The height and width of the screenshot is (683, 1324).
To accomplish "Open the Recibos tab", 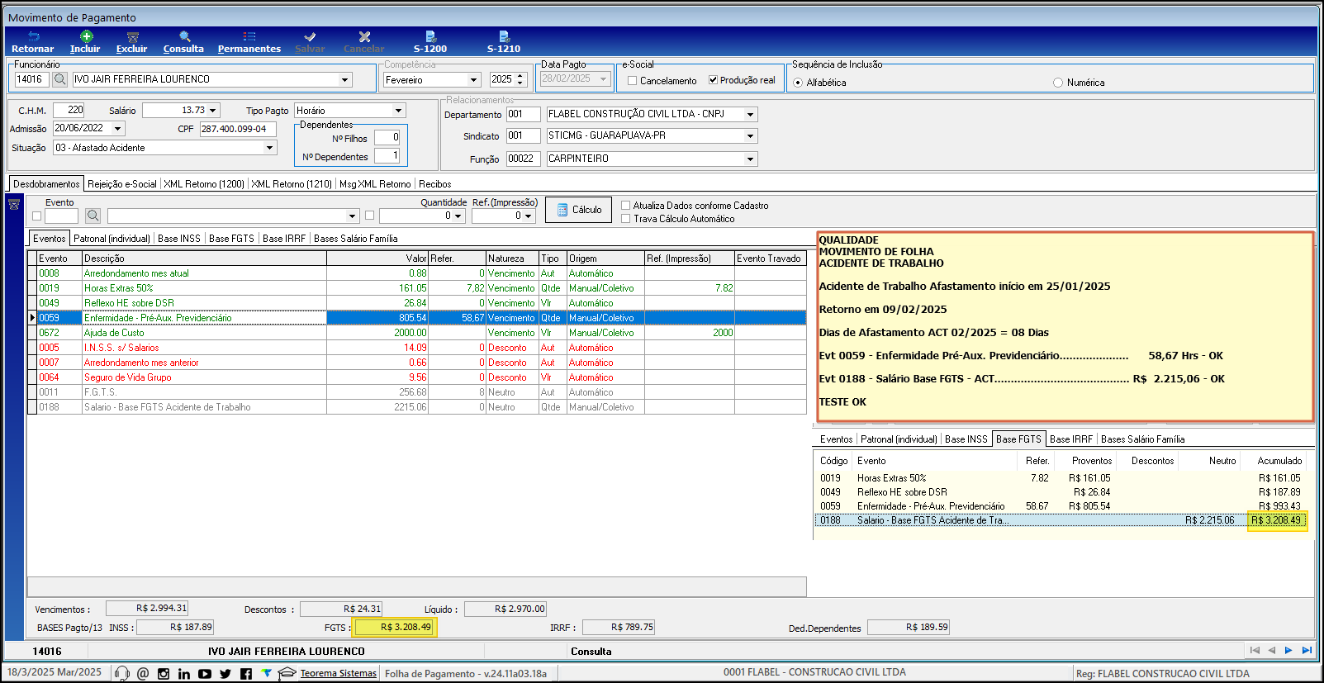I will pyautogui.click(x=434, y=184).
